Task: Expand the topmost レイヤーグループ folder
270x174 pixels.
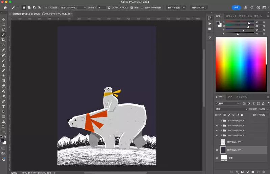Action: coord(221,120)
